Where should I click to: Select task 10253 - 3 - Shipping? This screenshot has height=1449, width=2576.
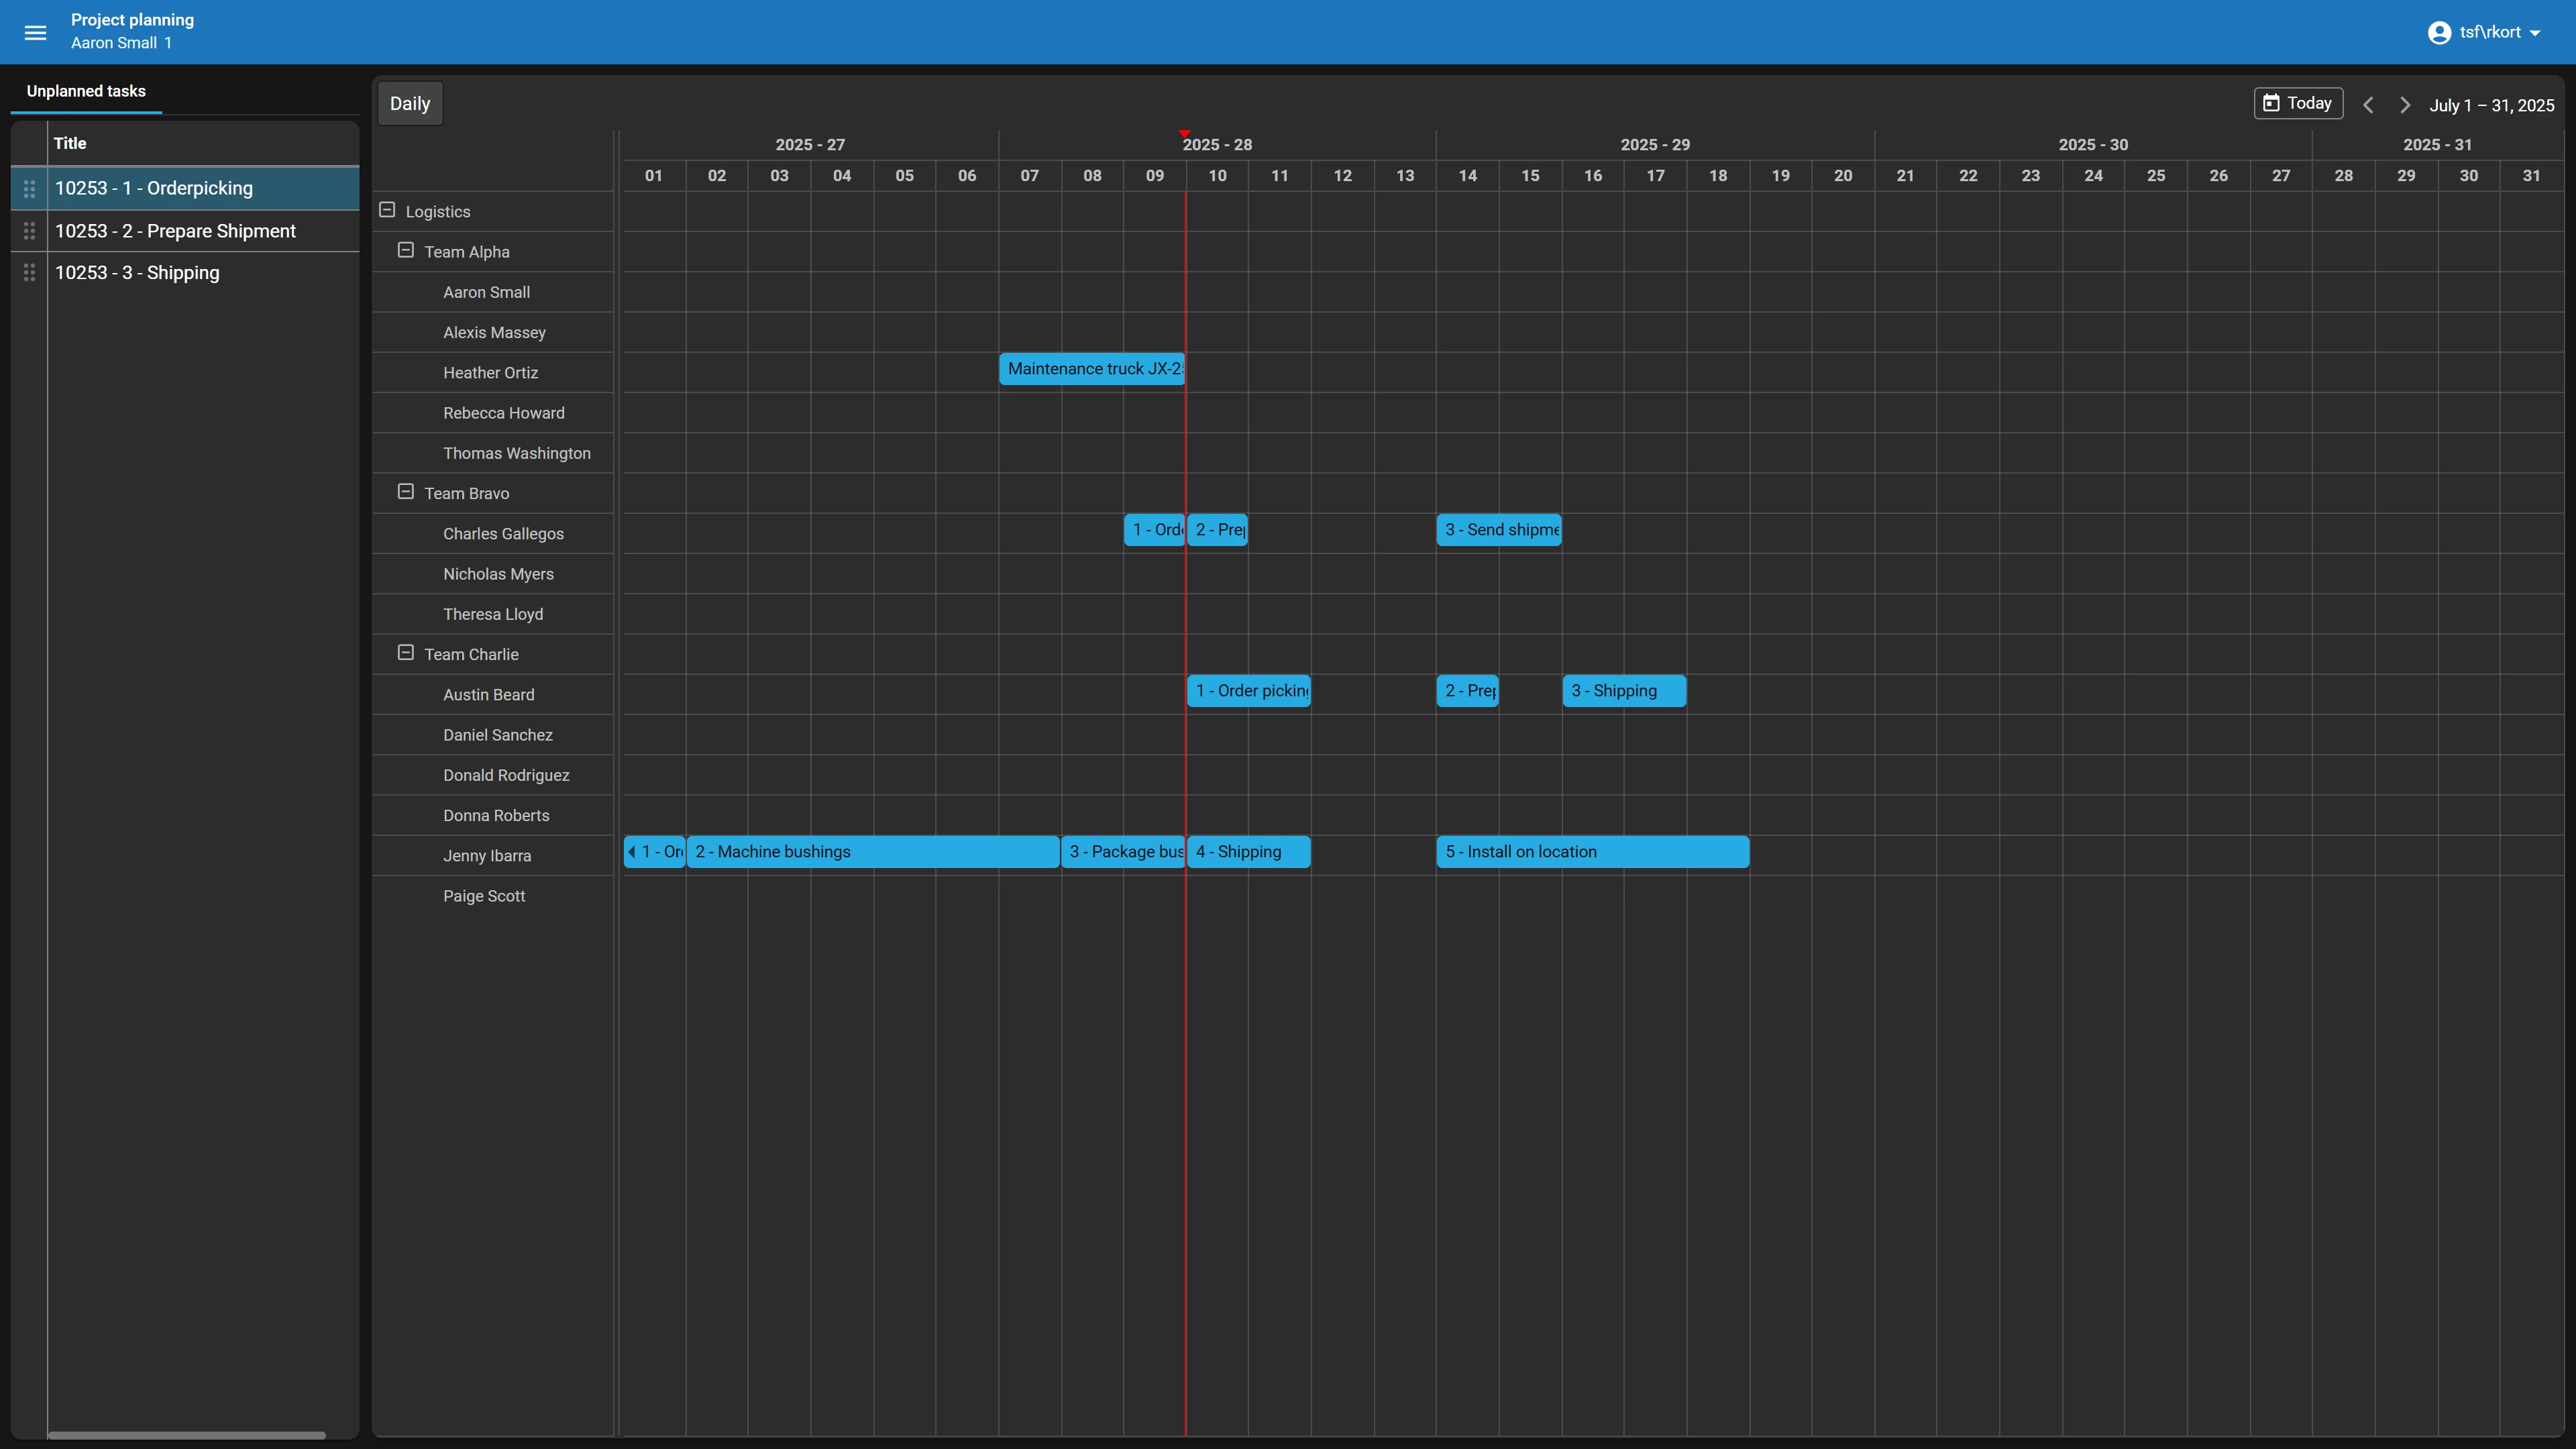pyautogui.click(x=203, y=272)
